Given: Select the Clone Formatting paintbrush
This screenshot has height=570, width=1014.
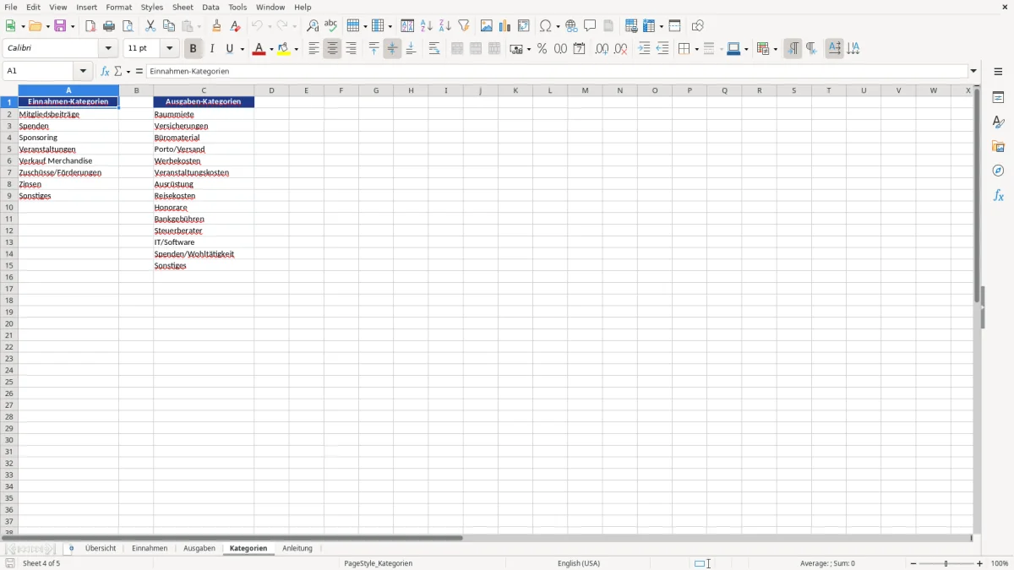Looking at the screenshot, I should coord(216,26).
